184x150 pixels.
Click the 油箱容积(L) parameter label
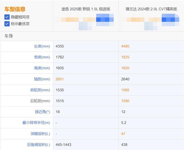point(40,134)
